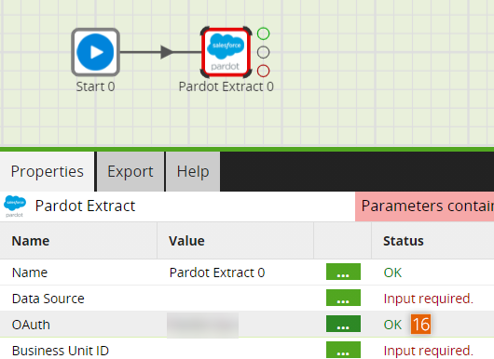Click Business Unit ID 'Input required.' status
Image resolution: width=494 pixels, height=359 pixels.
tap(429, 351)
